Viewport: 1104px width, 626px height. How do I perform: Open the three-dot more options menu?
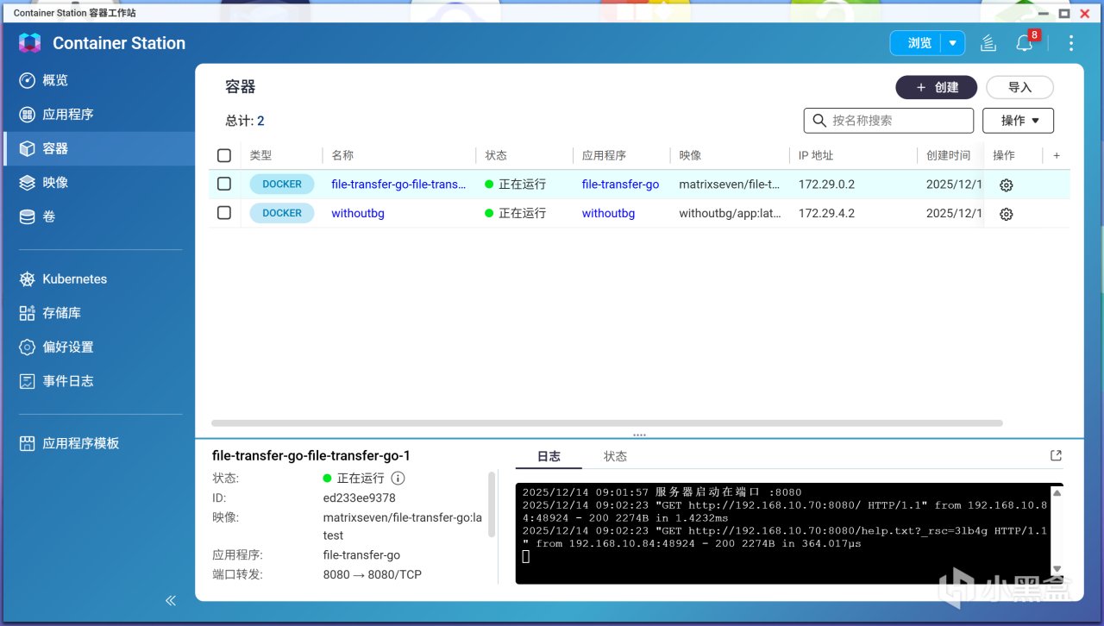pos(1071,43)
